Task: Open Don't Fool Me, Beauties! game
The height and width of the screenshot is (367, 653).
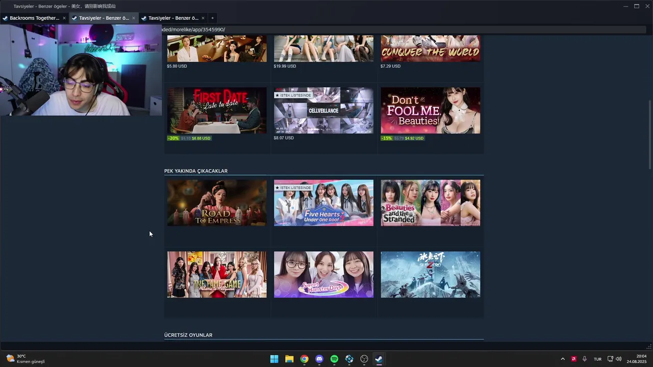Action: point(430,111)
